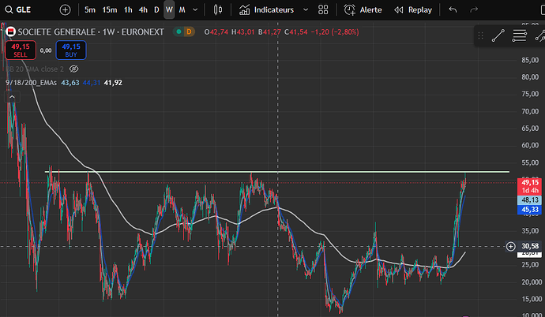Click the light-blue 48,13 EMA label
Viewport: 545px width, 317px height.
[x=530, y=200]
